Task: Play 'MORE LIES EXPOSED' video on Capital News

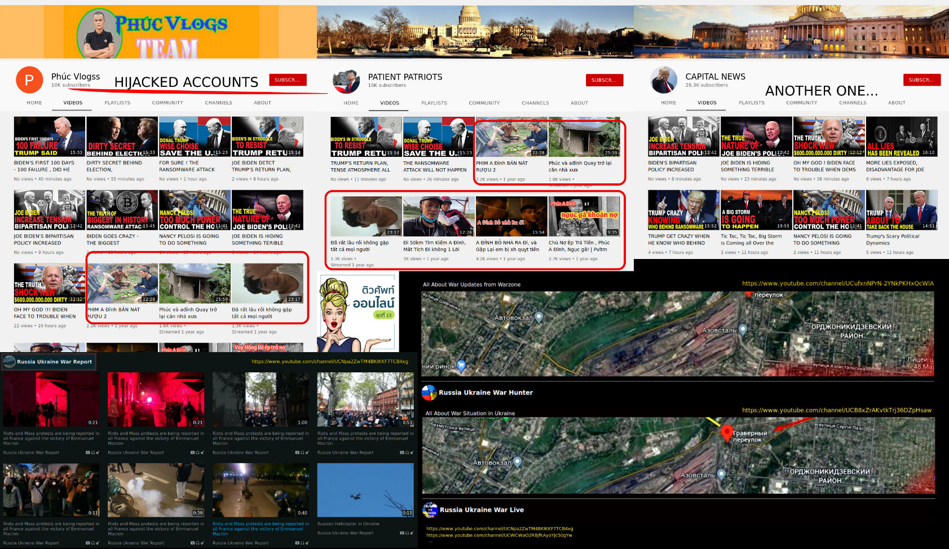Action: pyautogui.click(x=902, y=137)
